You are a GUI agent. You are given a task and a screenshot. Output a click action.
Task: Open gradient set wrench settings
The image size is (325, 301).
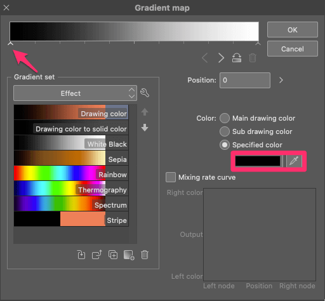[145, 93]
